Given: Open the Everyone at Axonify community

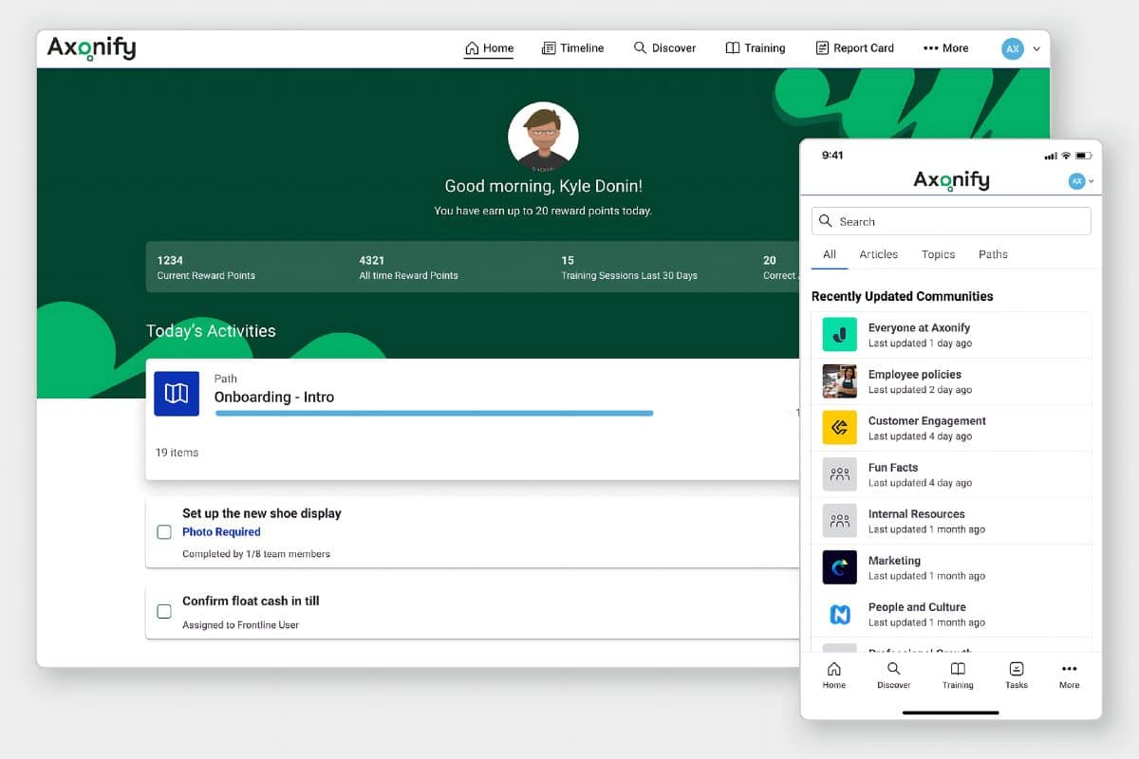Looking at the screenshot, I should click(x=951, y=335).
